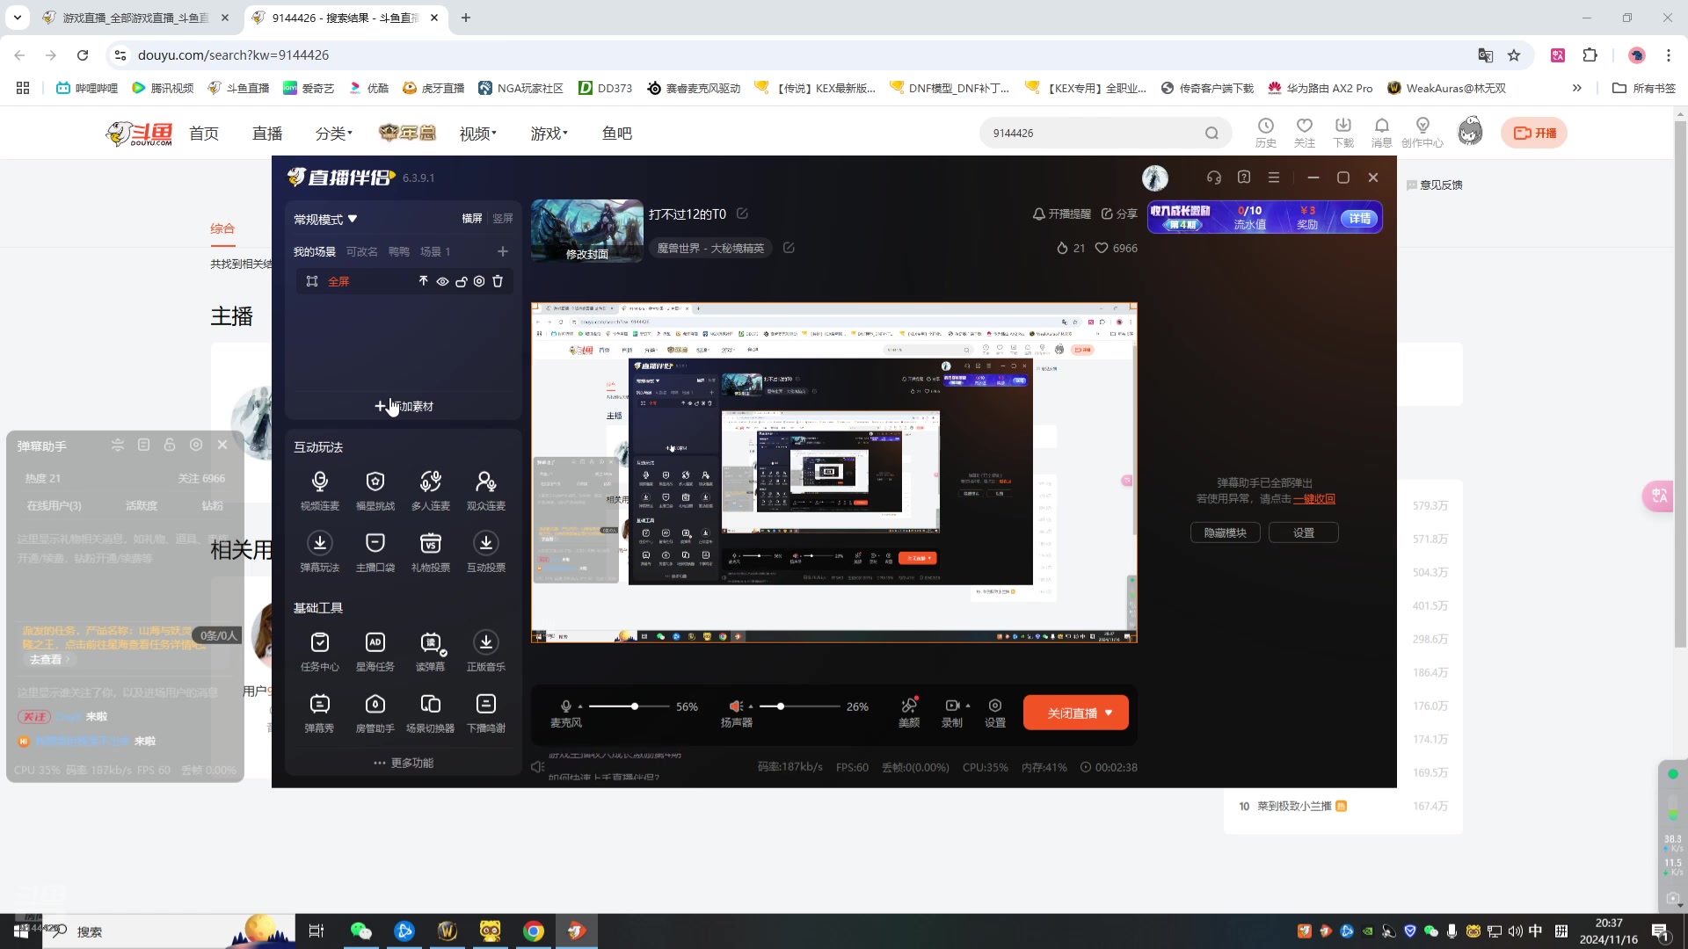This screenshot has width=1688, height=949.
Task: Open 主播口袋 streamer pocket
Action: [x=375, y=552]
